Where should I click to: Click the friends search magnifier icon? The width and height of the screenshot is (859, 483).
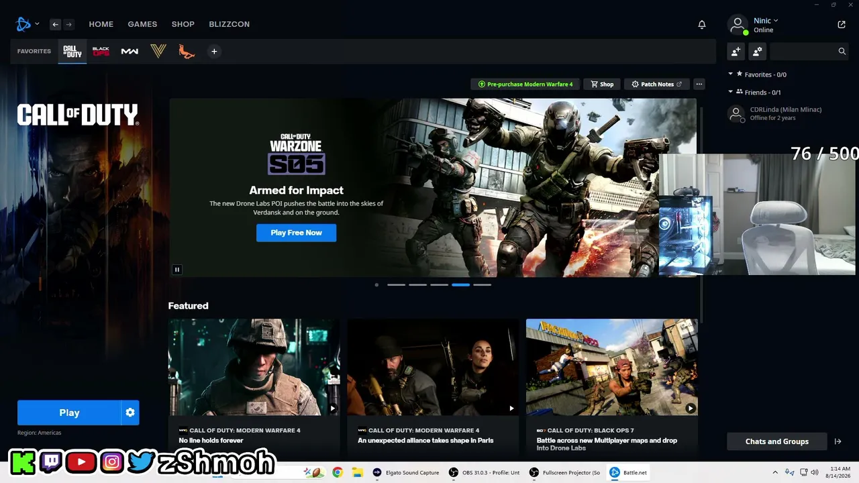842,51
